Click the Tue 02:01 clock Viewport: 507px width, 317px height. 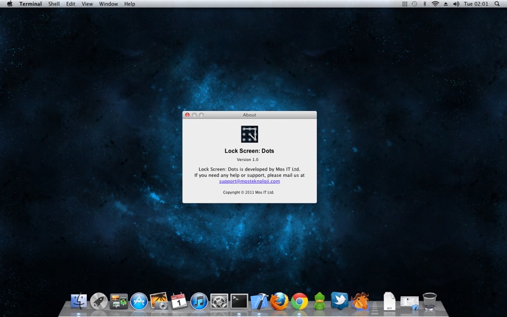pos(476,4)
